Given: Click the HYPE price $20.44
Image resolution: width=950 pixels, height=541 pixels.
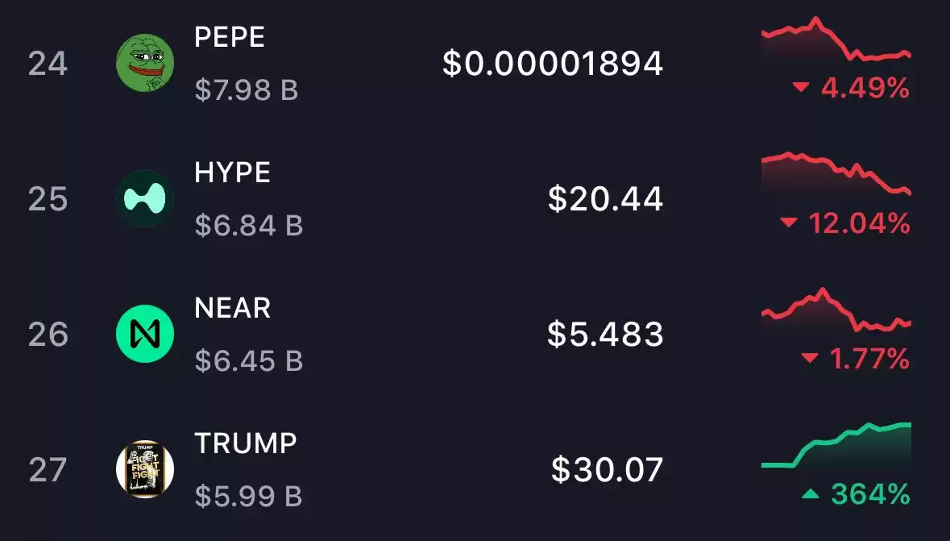Looking at the screenshot, I should pos(605,199).
